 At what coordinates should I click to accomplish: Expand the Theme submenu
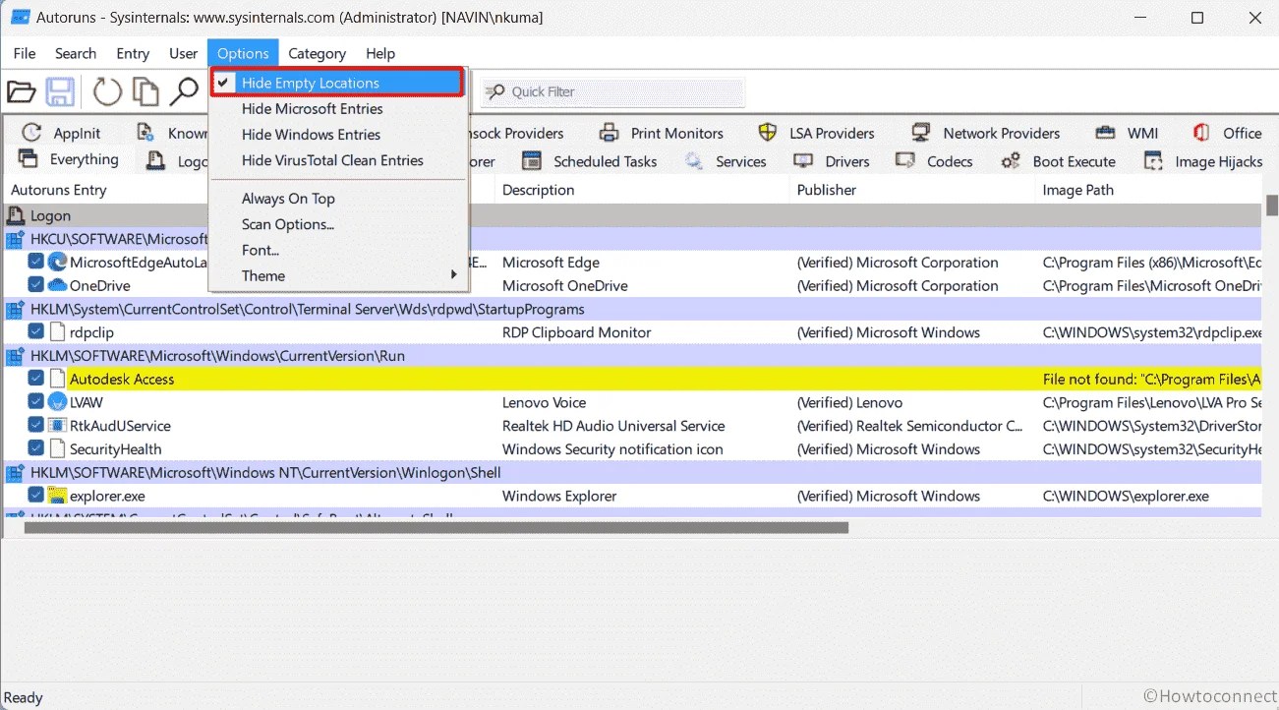coord(263,275)
